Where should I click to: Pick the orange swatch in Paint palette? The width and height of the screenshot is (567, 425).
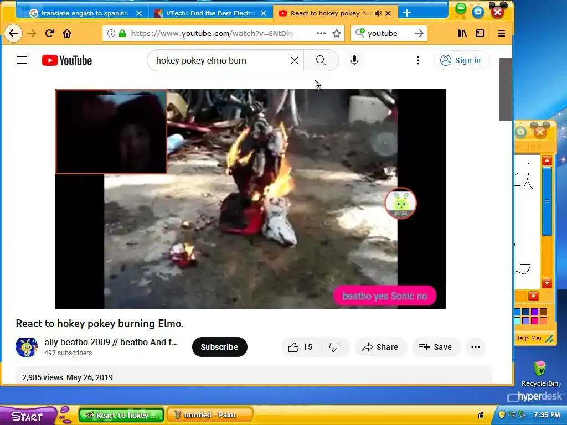[543, 320]
